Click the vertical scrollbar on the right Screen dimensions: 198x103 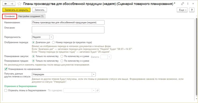tap(196, 57)
